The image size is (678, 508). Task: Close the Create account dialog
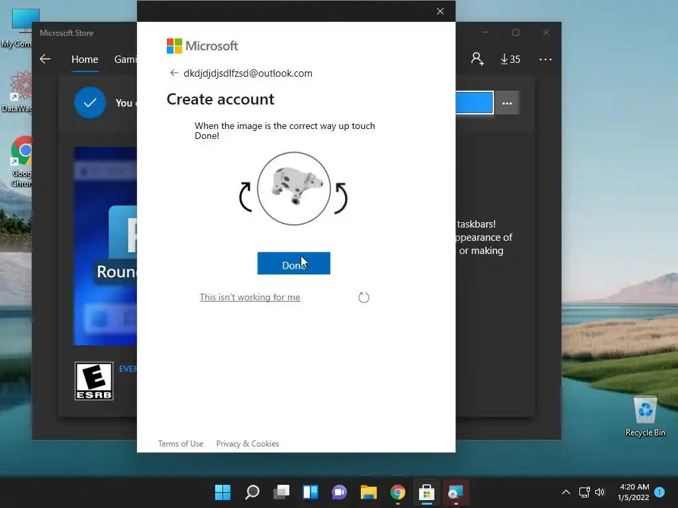[x=440, y=11]
